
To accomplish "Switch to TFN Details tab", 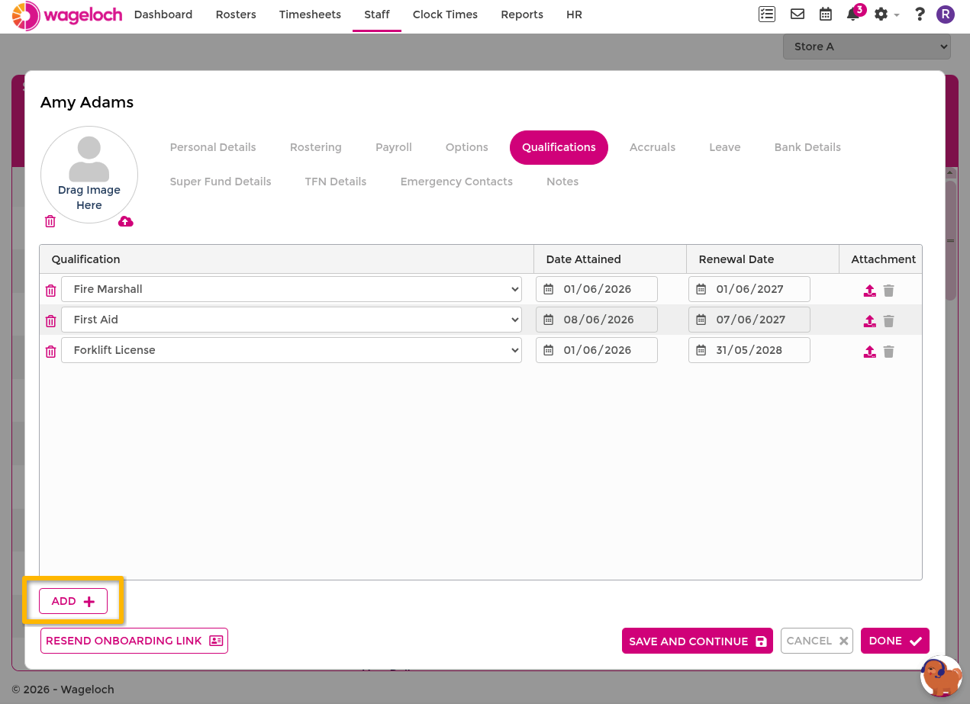I will 336,182.
